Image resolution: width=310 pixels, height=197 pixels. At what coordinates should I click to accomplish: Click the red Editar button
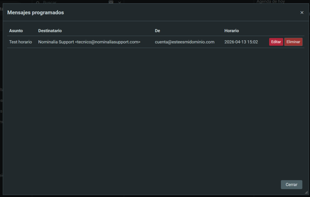(276, 42)
